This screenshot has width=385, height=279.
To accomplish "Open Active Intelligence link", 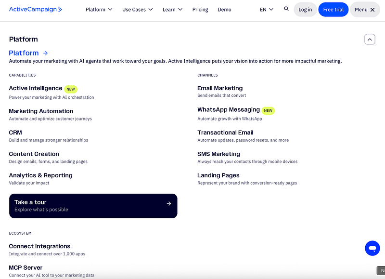I will [36, 88].
